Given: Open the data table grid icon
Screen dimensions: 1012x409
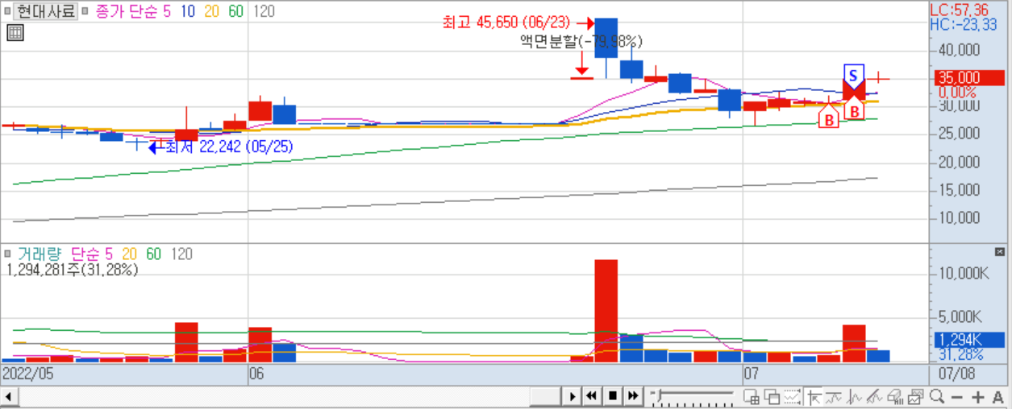Looking at the screenshot, I should coord(14,33).
